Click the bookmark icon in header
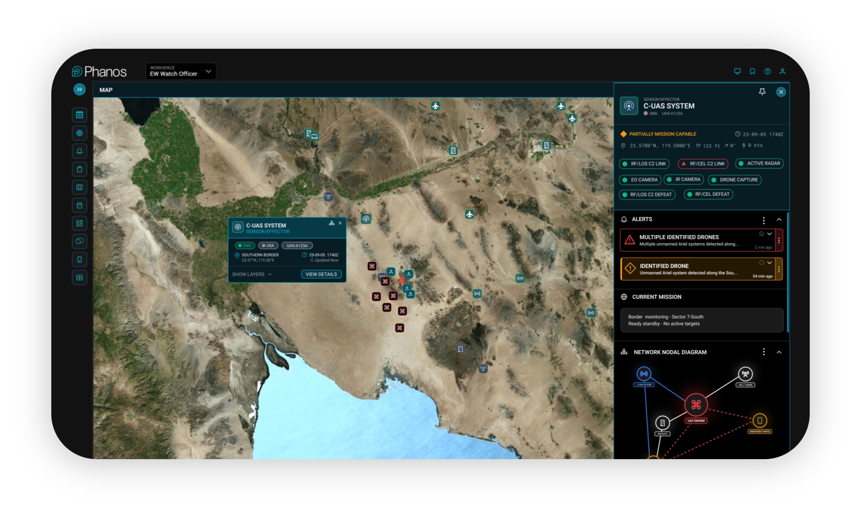The width and height of the screenshot is (861, 513). 752,71
